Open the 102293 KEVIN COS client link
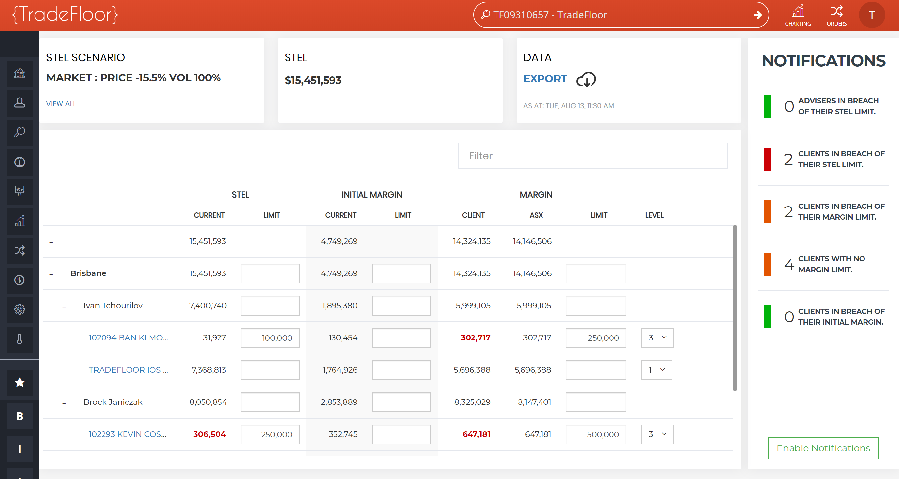This screenshot has width=899, height=479. 127,434
